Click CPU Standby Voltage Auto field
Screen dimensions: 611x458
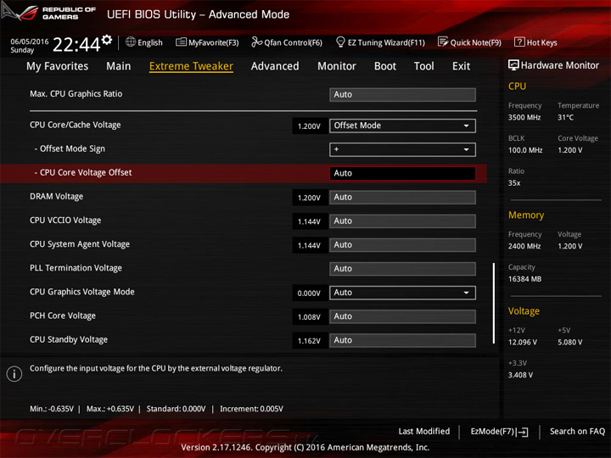(x=402, y=340)
